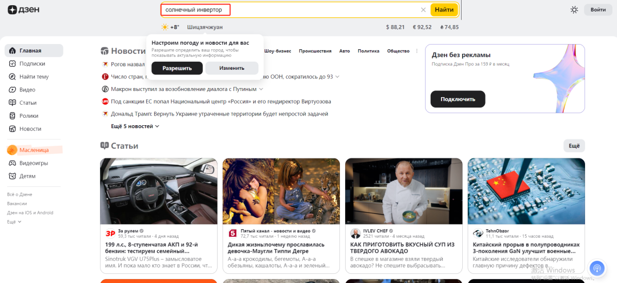The image size is (617, 283).
Task: Open the news categories three-dot menu
Action: (416, 51)
